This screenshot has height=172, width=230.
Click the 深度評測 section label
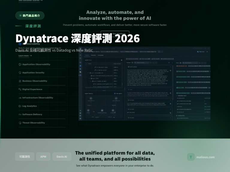coord(33,26)
